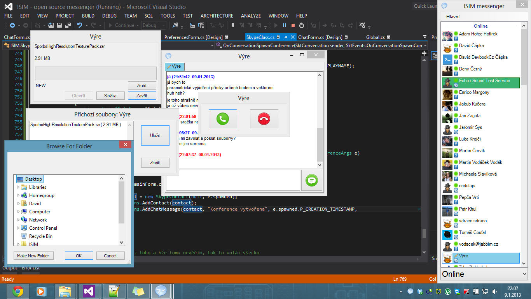Open the DEBUG menu
The image size is (531, 299).
point(109,16)
